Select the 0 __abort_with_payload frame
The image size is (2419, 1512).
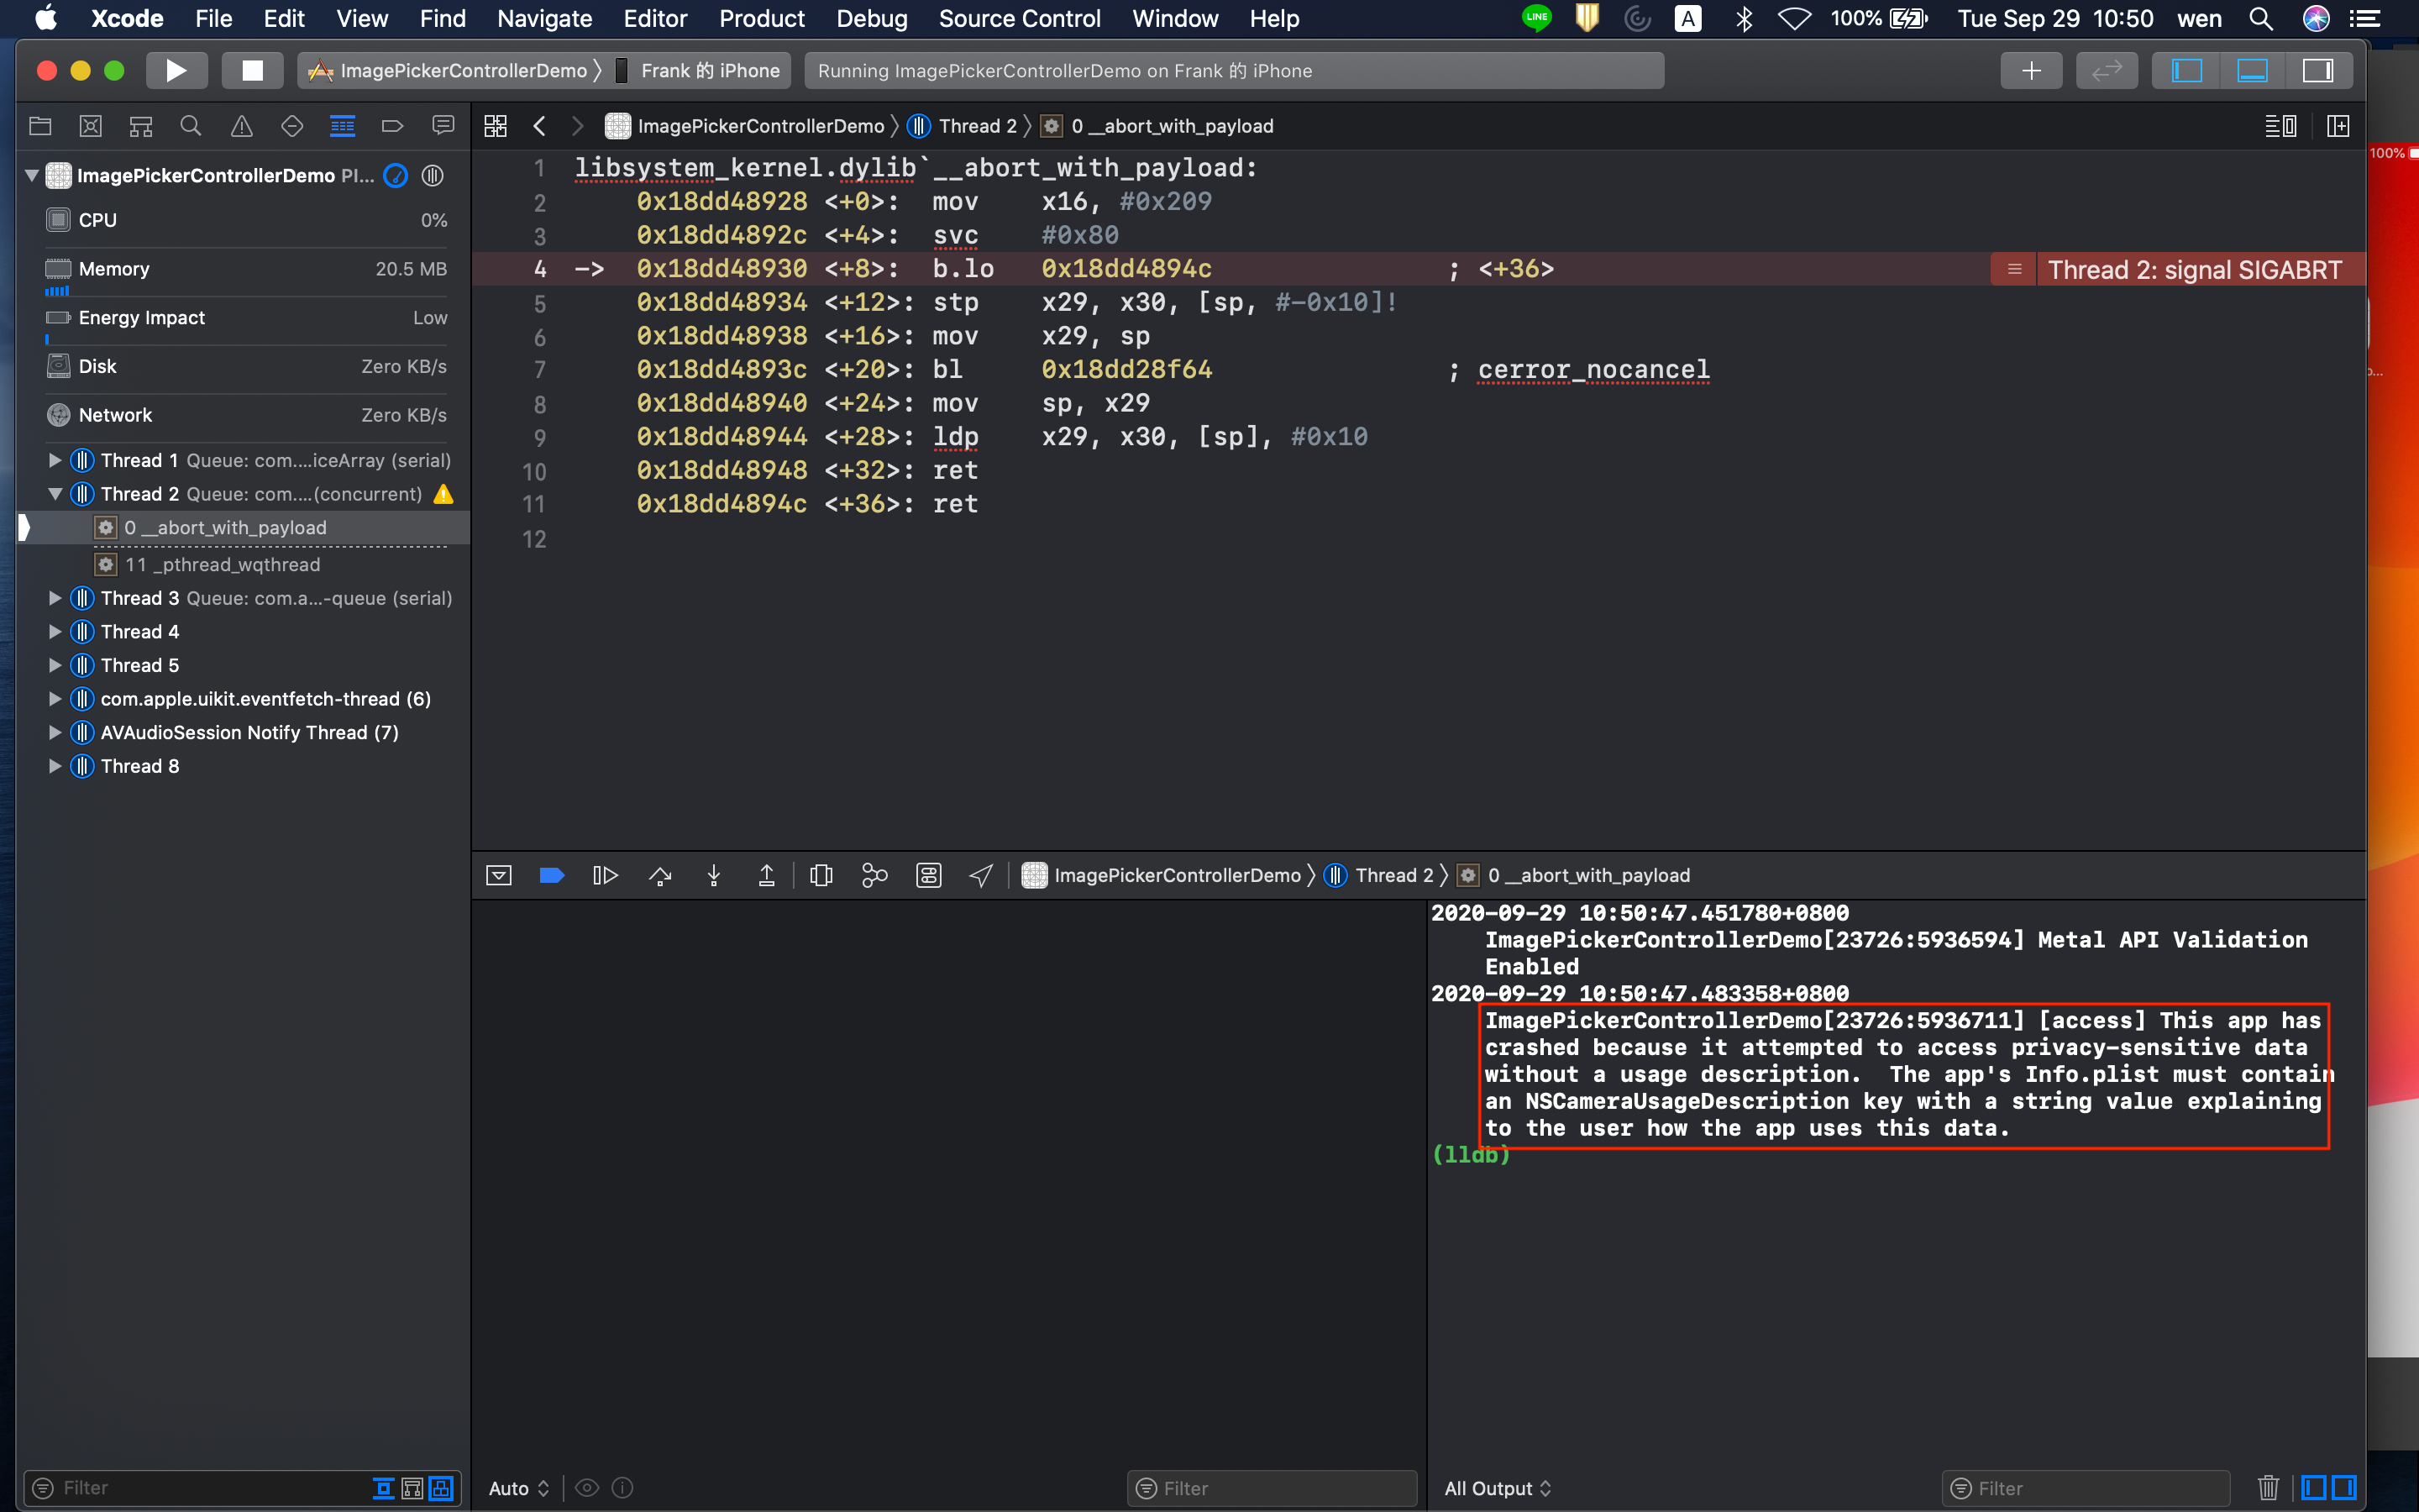[x=244, y=528]
